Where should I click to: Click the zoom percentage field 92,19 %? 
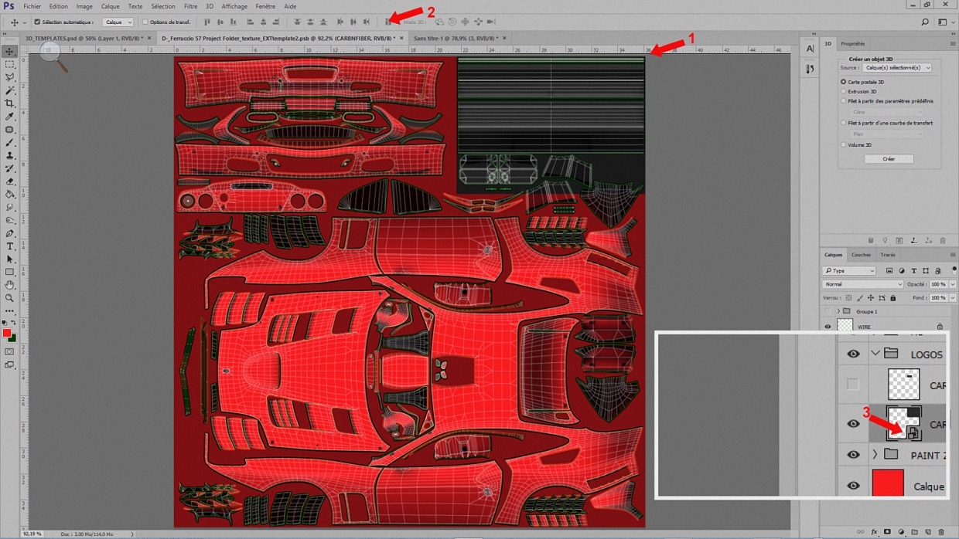(32, 534)
